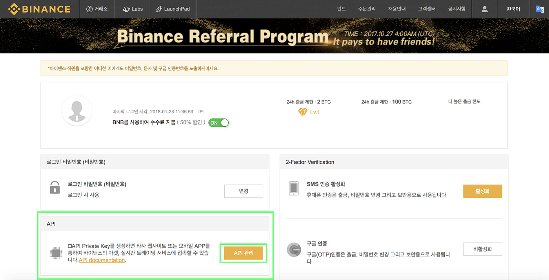Click the Lv.1 diamond icon
This screenshot has width=549, height=280.
click(x=303, y=112)
